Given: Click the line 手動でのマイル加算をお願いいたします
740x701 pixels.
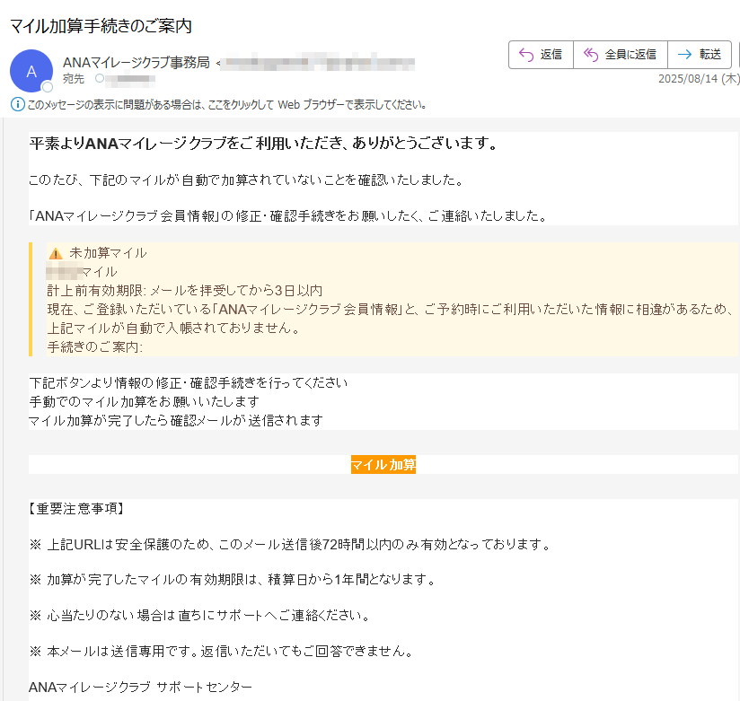Looking at the screenshot, I should coord(145,401).
